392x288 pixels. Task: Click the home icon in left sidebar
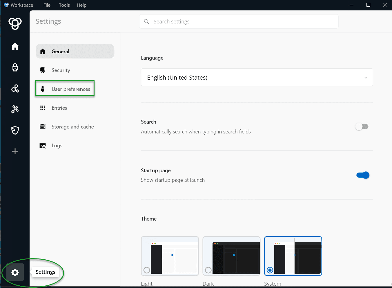15,47
